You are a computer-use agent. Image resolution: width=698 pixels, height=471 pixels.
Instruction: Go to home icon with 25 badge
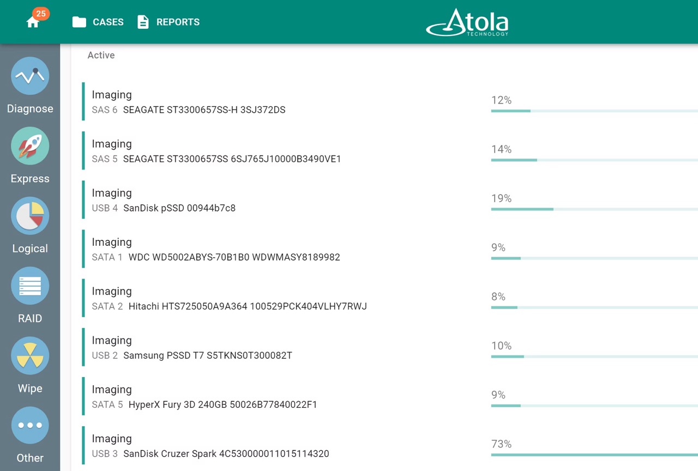tap(34, 21)
